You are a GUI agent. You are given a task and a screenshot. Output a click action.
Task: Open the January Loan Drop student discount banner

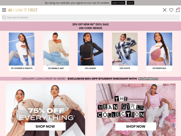91,79
